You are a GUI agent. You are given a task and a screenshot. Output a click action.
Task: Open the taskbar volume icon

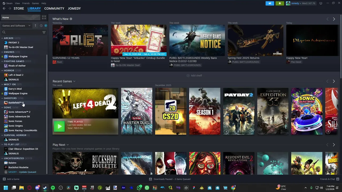pyautogui.click(x=321, y=188)
